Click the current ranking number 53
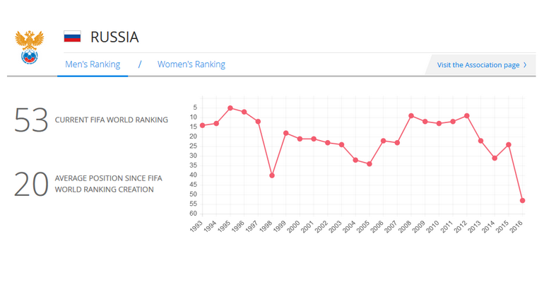544x307 pixels. coord(31,120)
